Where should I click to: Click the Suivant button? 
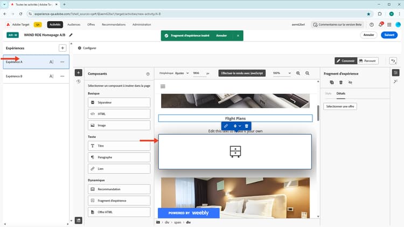point(389,35)
